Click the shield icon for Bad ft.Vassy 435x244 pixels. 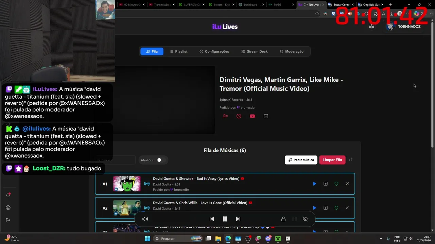(x=336, y=184)
